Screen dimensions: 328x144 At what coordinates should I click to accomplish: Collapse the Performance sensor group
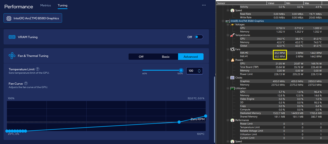click(228, 120)
